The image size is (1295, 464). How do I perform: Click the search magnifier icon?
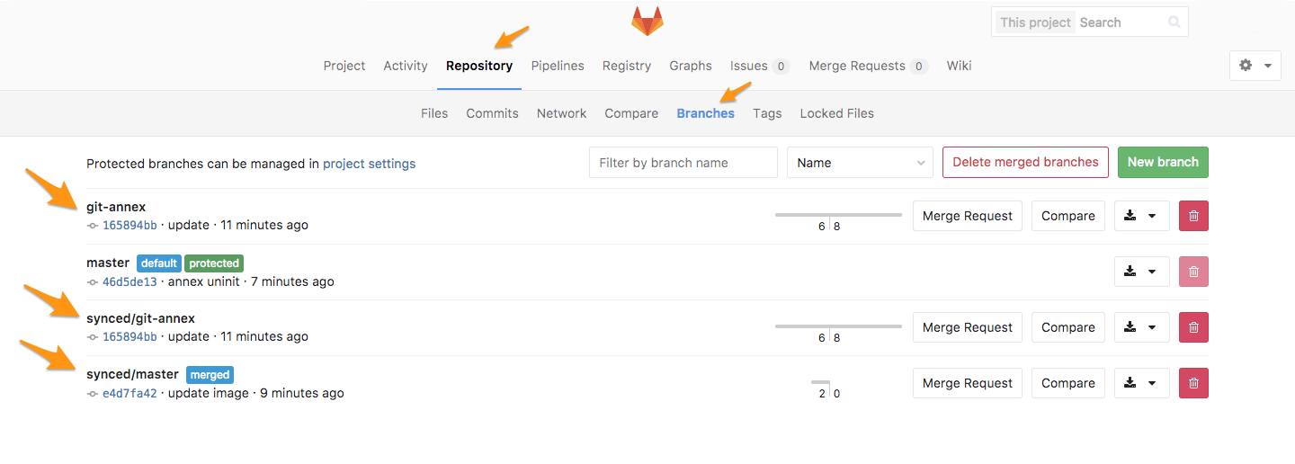1174,22
